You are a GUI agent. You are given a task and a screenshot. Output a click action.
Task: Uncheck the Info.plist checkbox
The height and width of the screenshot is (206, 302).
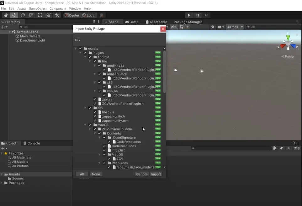(104, 150)
